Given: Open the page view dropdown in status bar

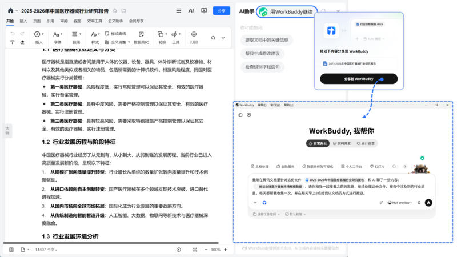Looking at the screenshot, I should tap(25, 250).
